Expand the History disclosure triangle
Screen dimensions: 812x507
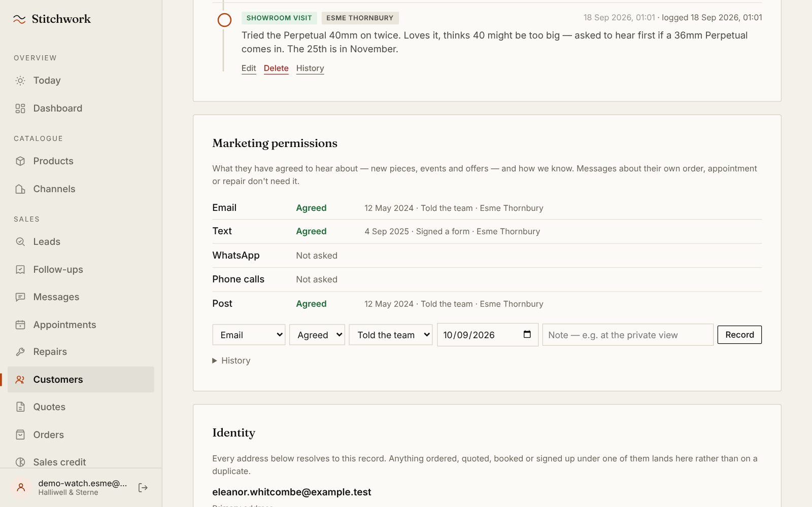point(215,361)
